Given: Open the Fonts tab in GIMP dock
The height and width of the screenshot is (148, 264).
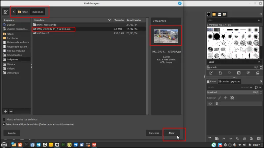Looking at the screenshot, I should (219, 14).
